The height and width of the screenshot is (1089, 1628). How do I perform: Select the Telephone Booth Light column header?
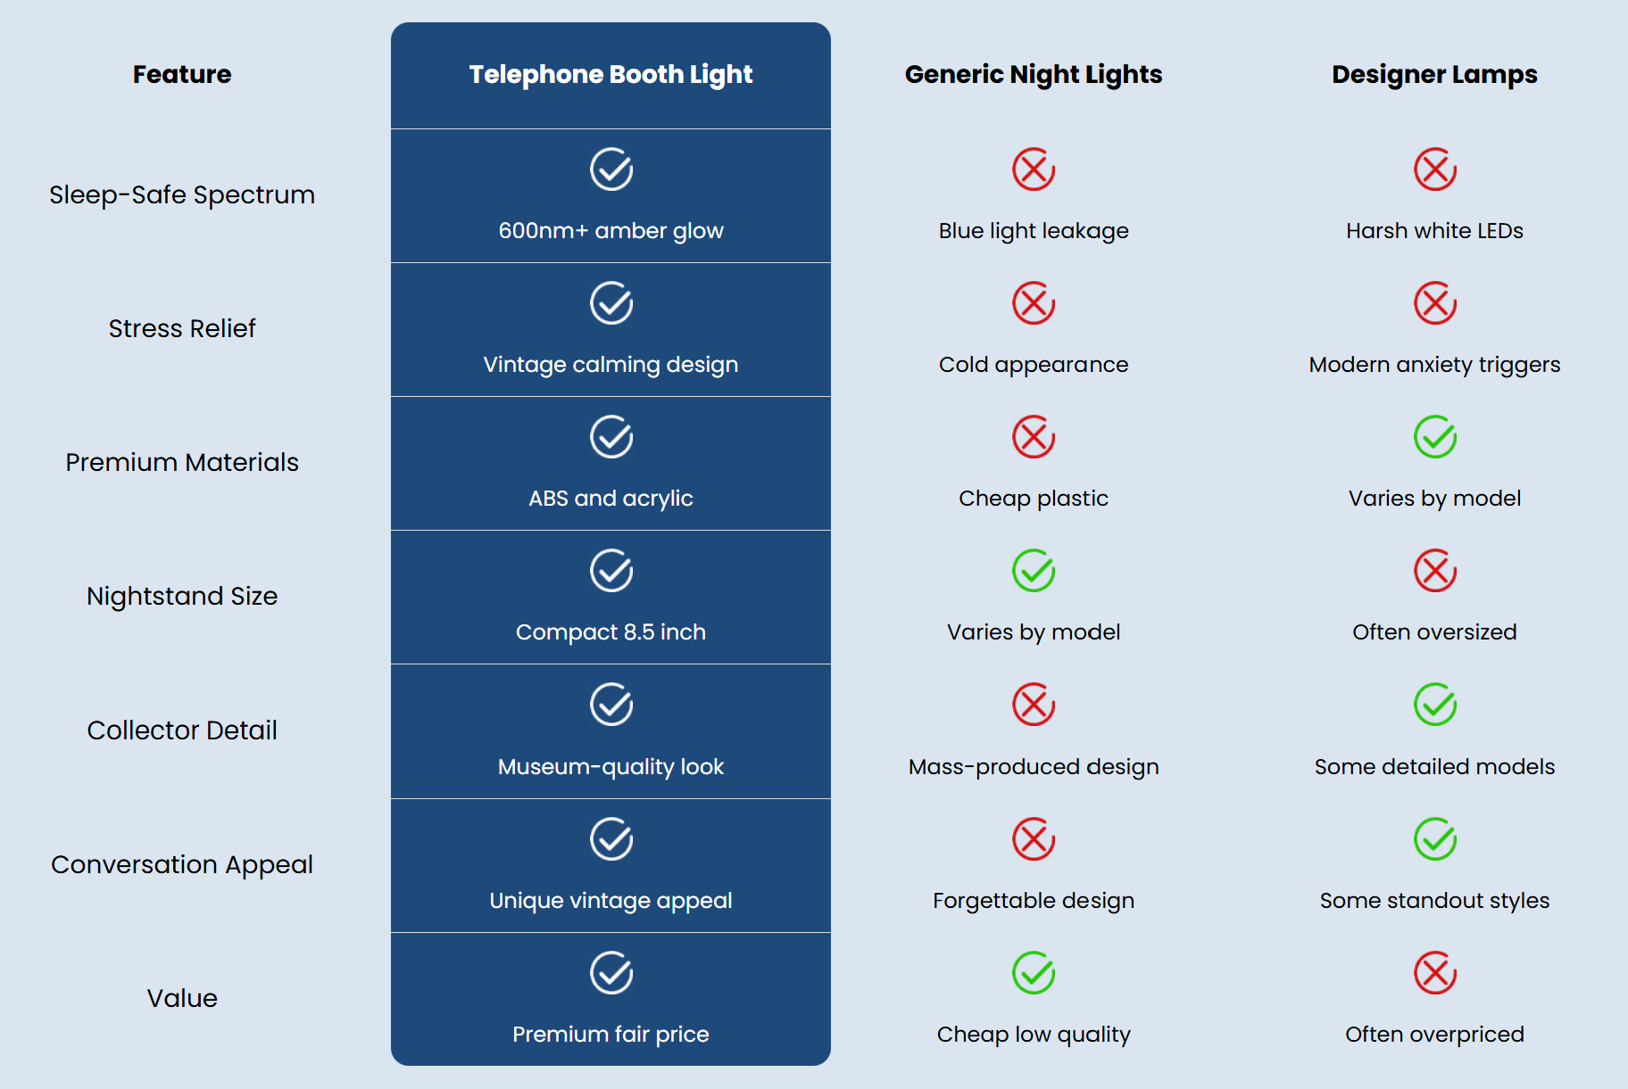pyautogui.click(x=610, y=75)
